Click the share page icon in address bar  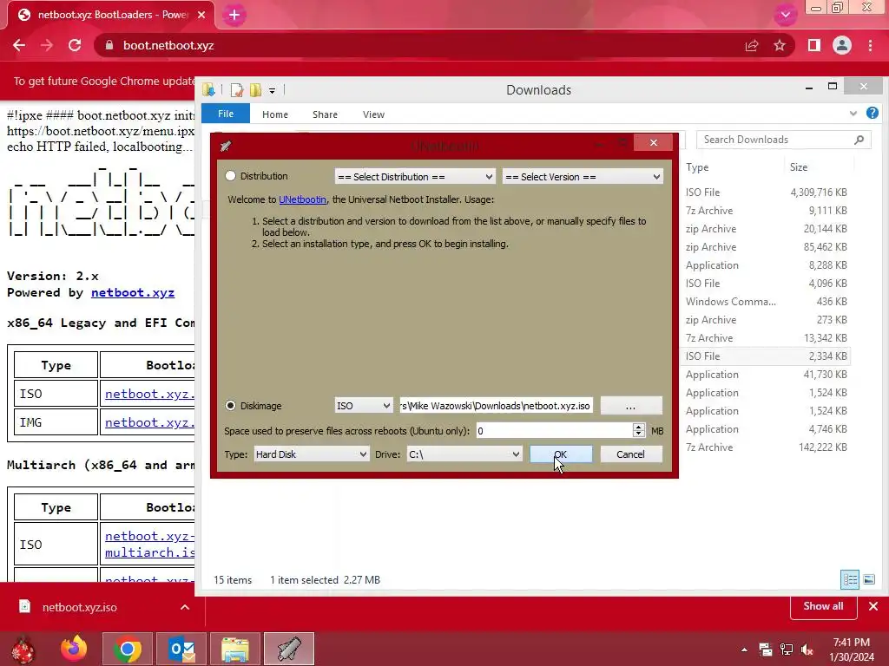tap(752, 45)
